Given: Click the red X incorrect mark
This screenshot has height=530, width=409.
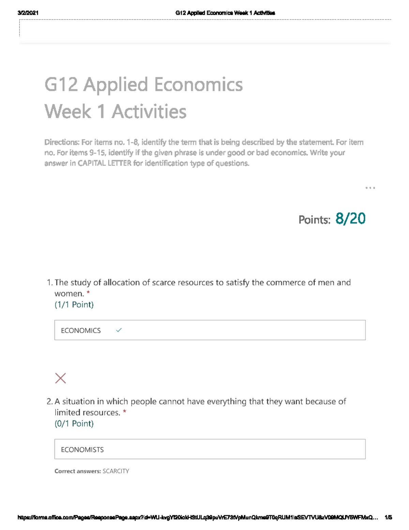Looking at the screenshot, I should 60,378.
